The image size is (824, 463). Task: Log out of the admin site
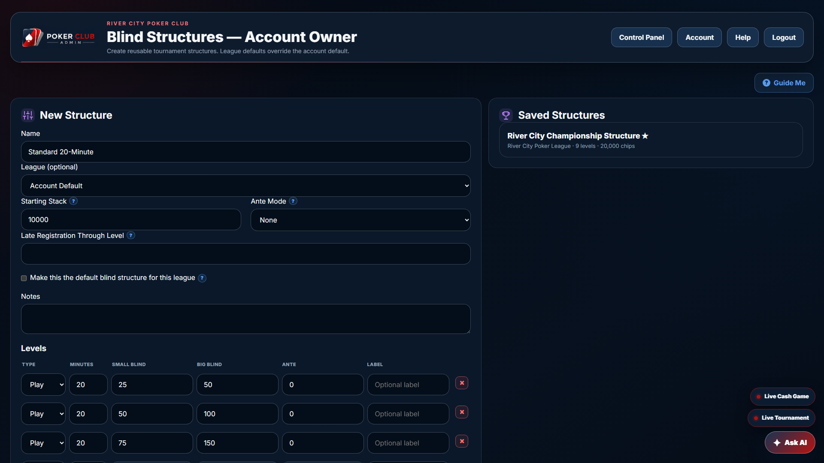pyautogui.click(x=784, y=37)
